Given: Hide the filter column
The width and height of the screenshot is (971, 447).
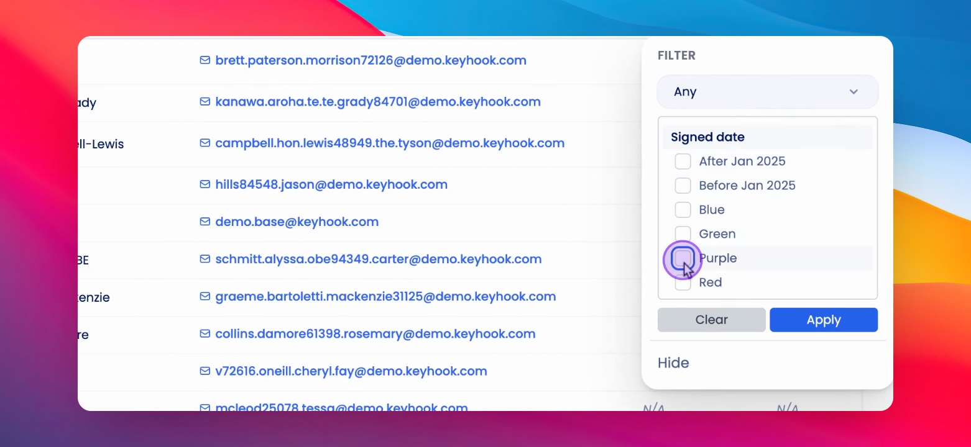Looking at the screenshot, I should click(673, 363).
